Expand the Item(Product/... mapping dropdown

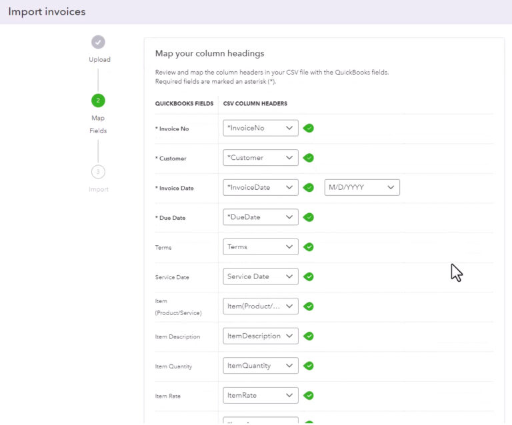click(x=260, y=306)
